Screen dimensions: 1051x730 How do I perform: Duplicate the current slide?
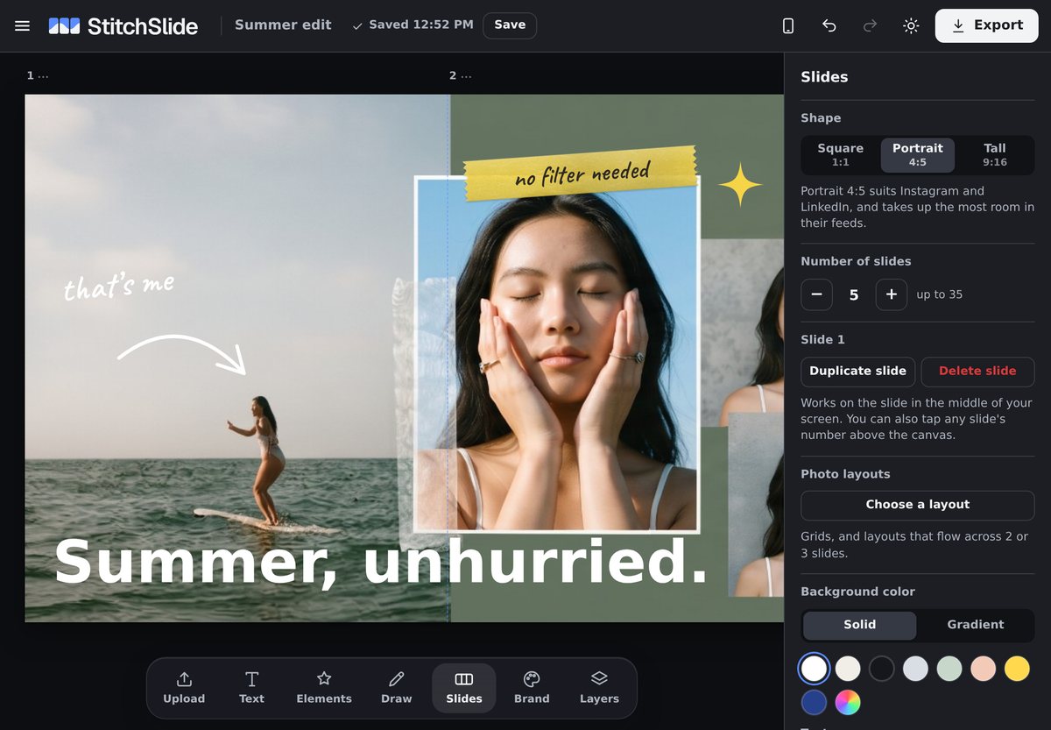[x=858, y=372]
